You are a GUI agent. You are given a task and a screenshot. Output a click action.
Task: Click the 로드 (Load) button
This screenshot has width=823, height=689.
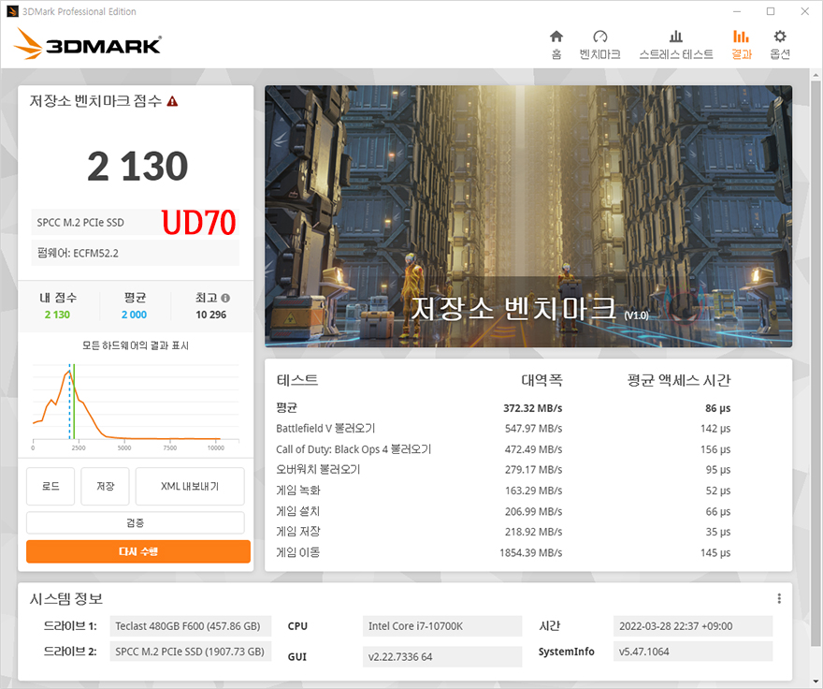click(51, 486)
